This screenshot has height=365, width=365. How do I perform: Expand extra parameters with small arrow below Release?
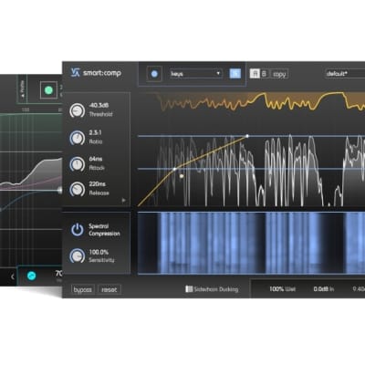(x=123, y=200)
